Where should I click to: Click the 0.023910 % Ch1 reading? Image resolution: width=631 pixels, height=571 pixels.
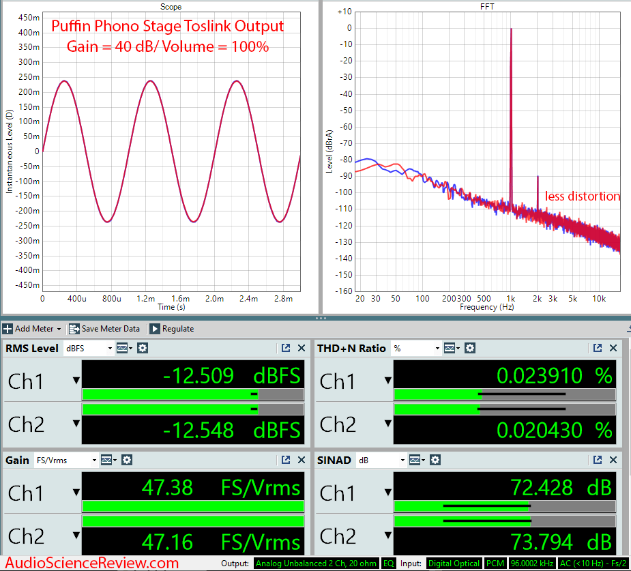pos(555,376)
